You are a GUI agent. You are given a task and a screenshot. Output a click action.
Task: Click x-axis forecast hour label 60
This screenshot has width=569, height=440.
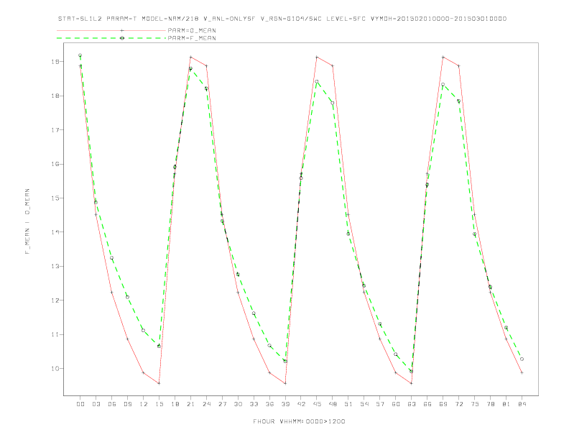point(396,404)
